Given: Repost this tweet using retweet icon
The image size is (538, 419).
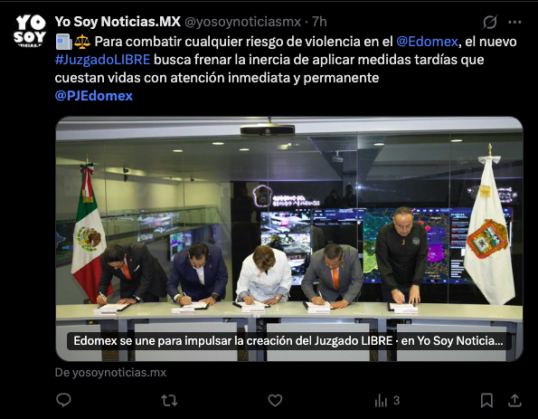Looking at the screenshot, I should (x=169, y=400).
